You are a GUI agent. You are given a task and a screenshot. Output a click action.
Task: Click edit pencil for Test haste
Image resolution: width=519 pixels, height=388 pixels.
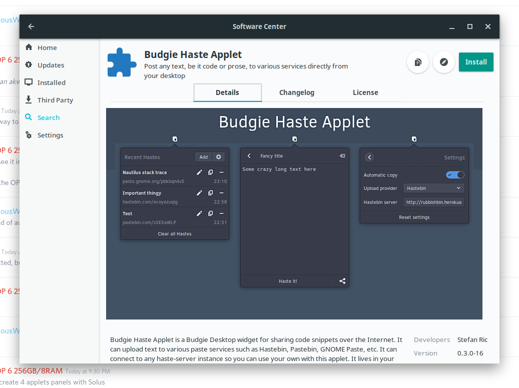pos(199,213)
